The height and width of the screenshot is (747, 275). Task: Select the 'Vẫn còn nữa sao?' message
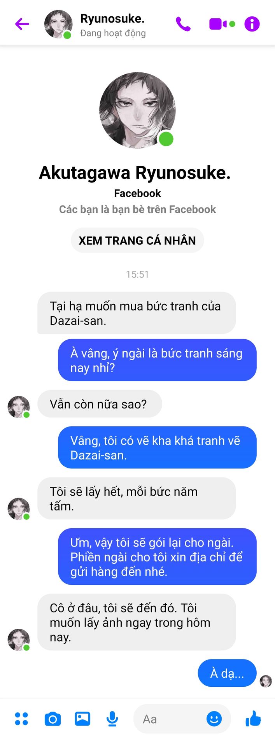click(100, 404)
